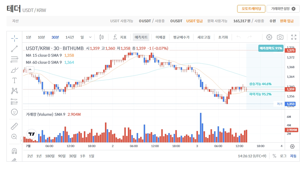Select the 30분 interval

(55, 37)
